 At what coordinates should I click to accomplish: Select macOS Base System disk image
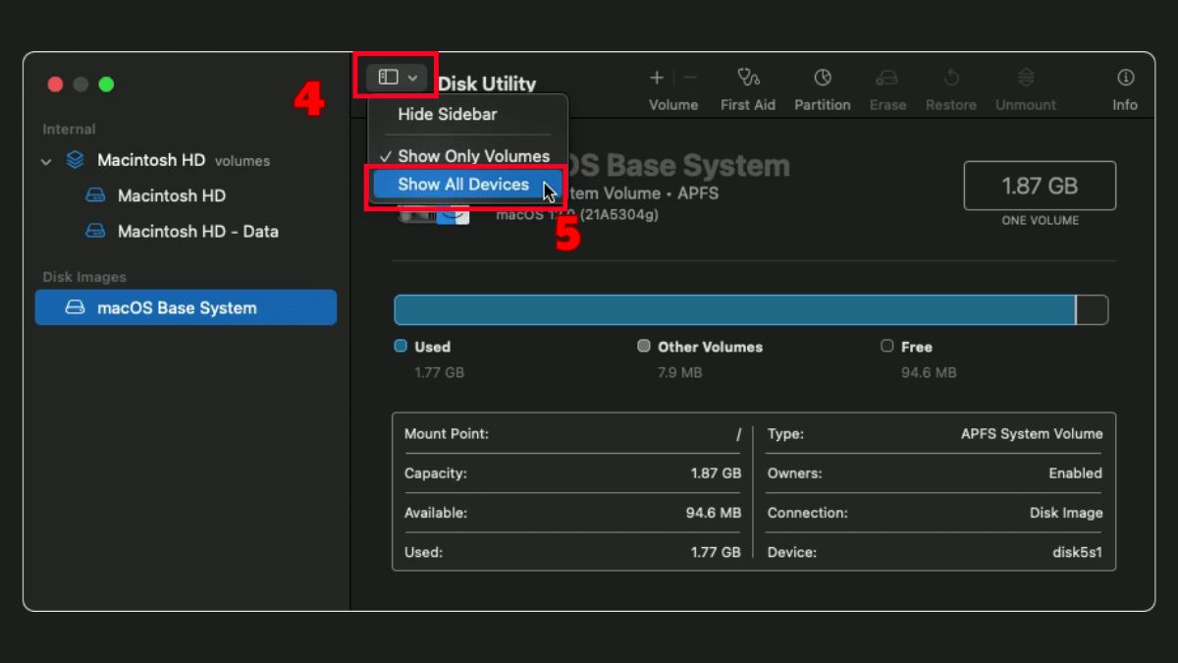[186, 307]
